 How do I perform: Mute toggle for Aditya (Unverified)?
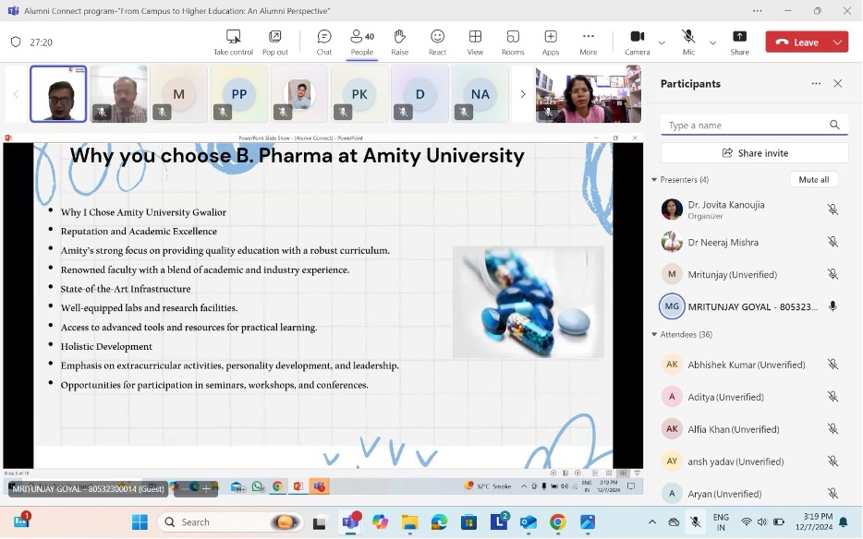[833, 397]
